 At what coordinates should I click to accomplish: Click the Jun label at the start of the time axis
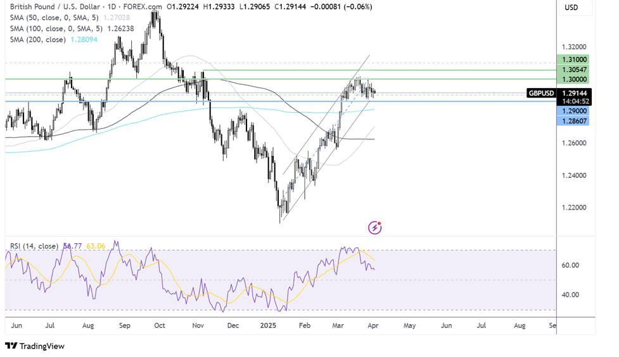tap(16, 326)
